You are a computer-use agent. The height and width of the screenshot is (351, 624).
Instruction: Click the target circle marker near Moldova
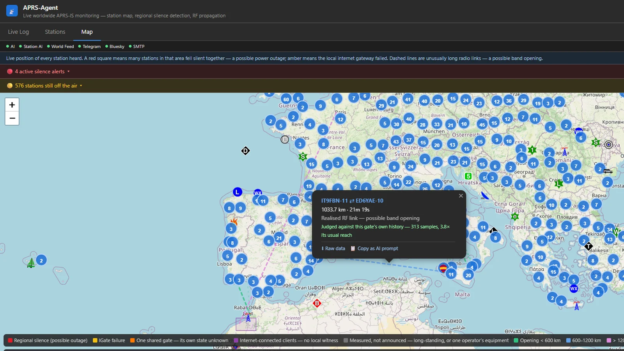click(608, 145)
